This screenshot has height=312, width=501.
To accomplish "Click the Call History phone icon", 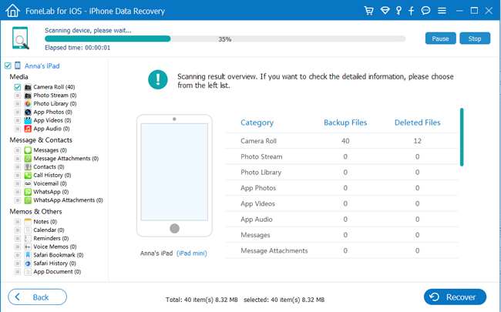I will (28, 175).
